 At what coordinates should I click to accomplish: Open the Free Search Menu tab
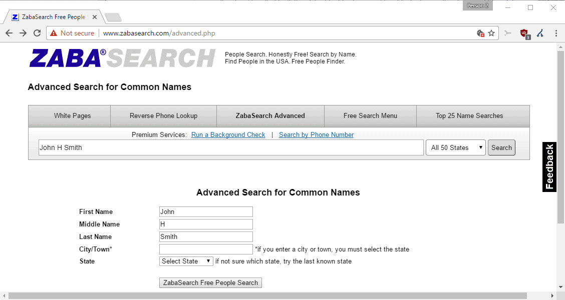pyautogui.click(x=370, y=115)
